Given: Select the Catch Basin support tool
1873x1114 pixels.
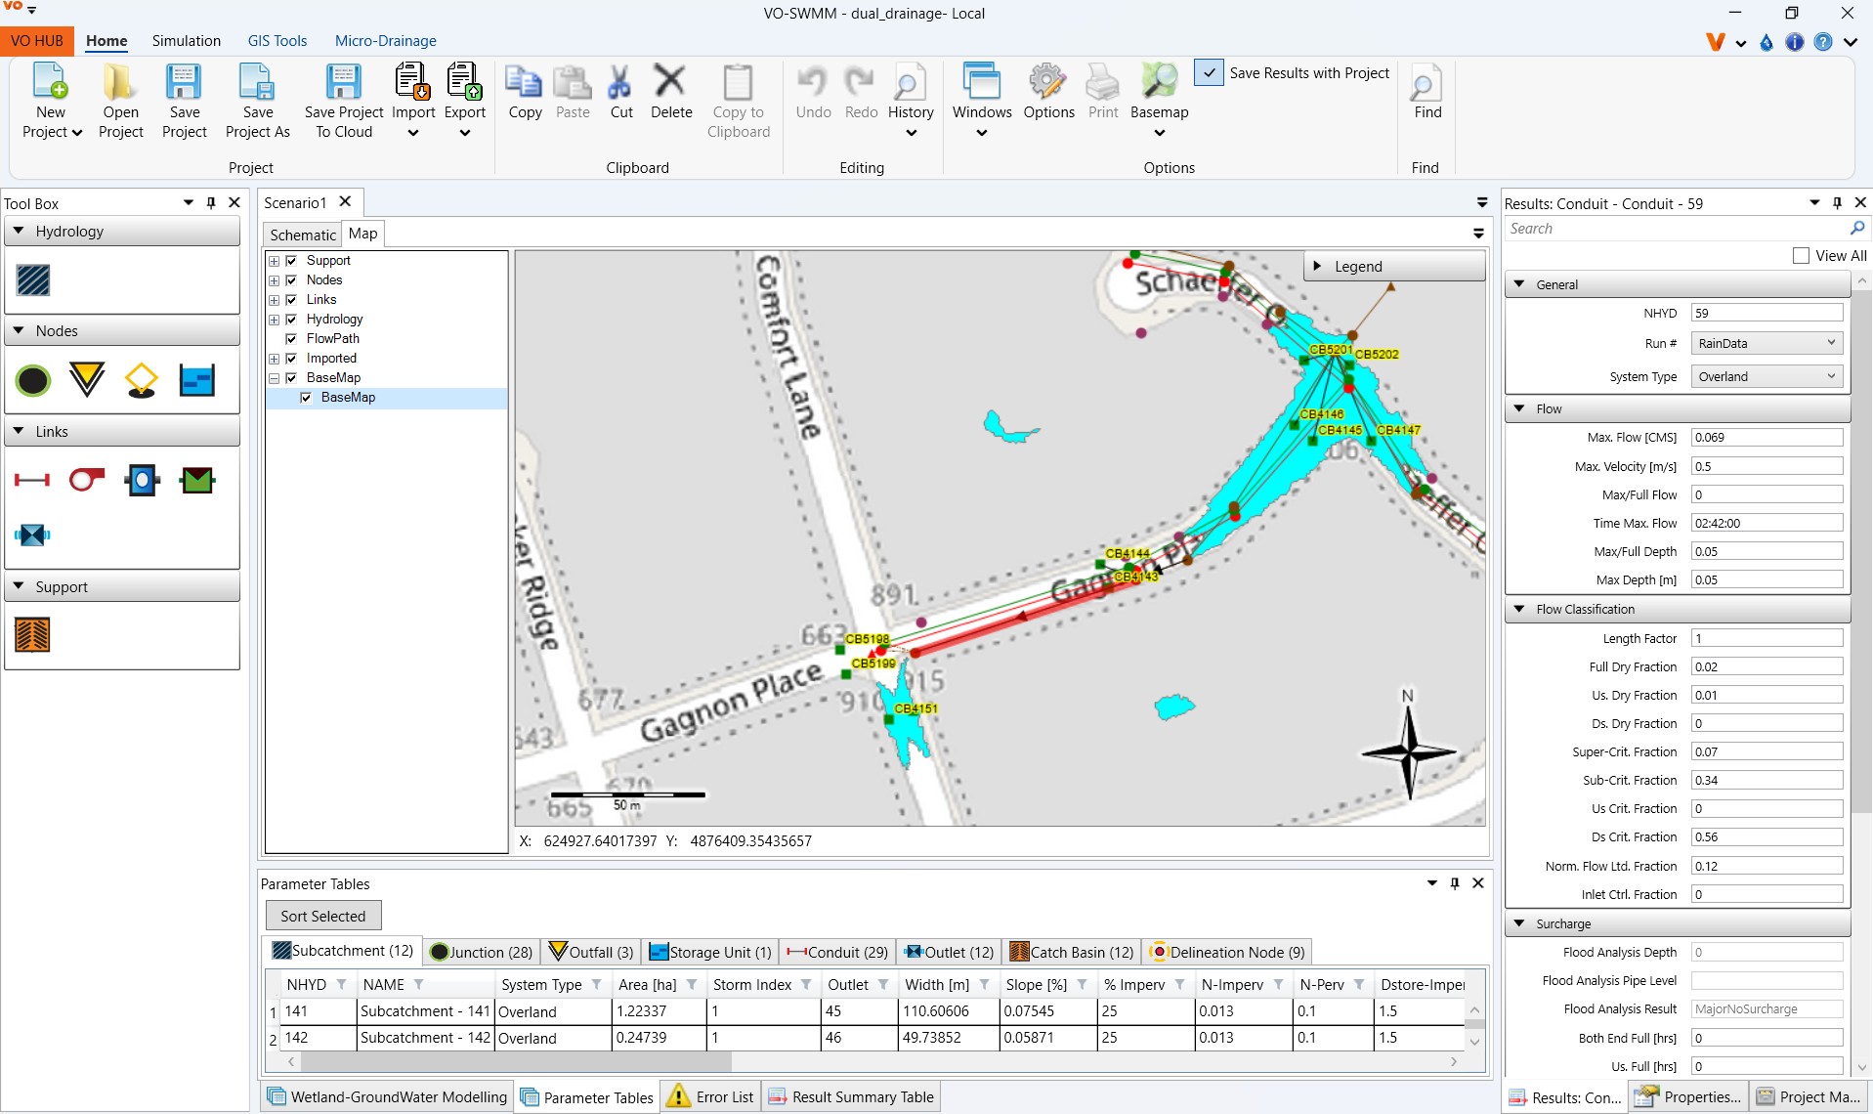Looking at the screenshot, I should (32, 635).
